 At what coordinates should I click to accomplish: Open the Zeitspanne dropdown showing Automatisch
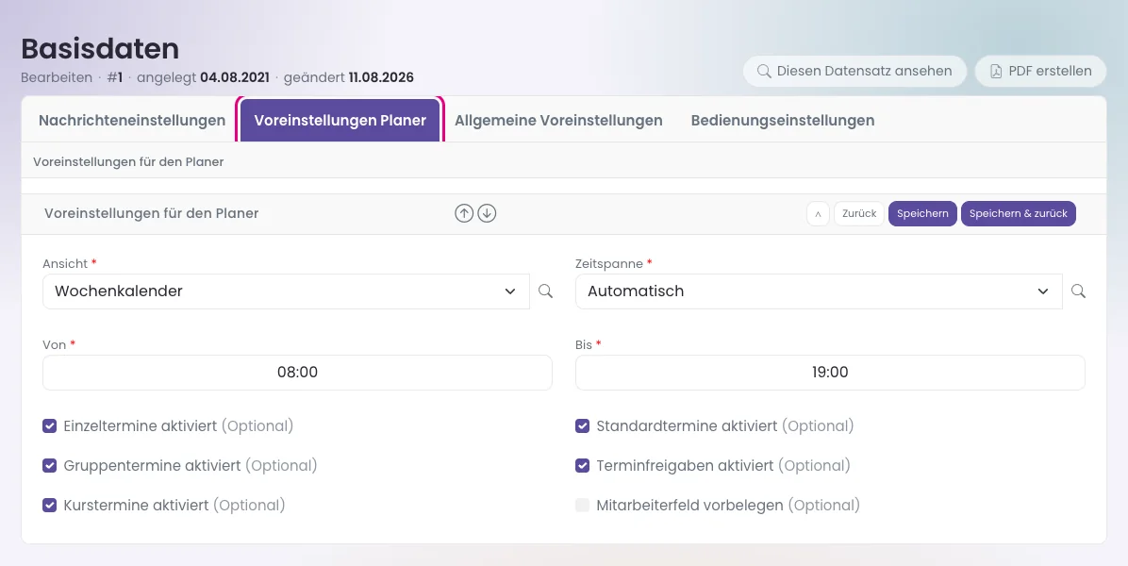coord(819,291)
